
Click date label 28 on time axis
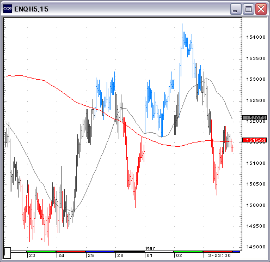(120, 255)
